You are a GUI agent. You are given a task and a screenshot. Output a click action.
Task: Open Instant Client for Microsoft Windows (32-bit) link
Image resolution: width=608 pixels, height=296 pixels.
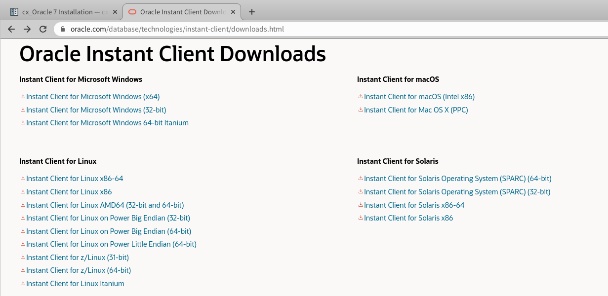point(96,110)
